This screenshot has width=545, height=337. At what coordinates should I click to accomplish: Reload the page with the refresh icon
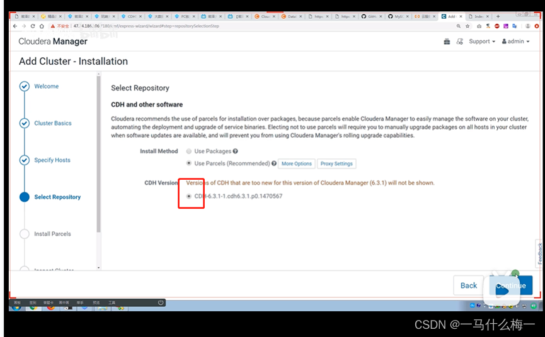coord(33,26)
